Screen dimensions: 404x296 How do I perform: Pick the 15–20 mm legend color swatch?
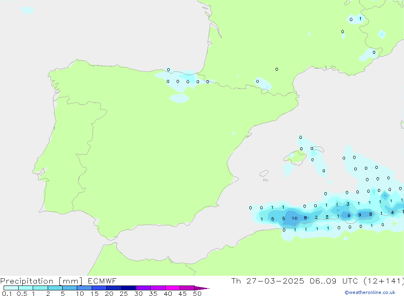pyautogui.click(x=99, y=288)
